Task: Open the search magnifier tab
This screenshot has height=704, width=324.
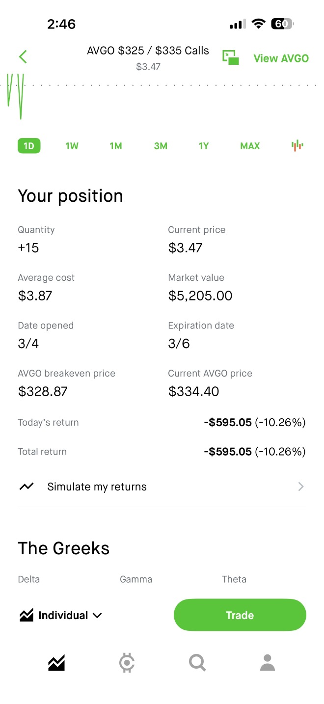Action: coord(197,663)
